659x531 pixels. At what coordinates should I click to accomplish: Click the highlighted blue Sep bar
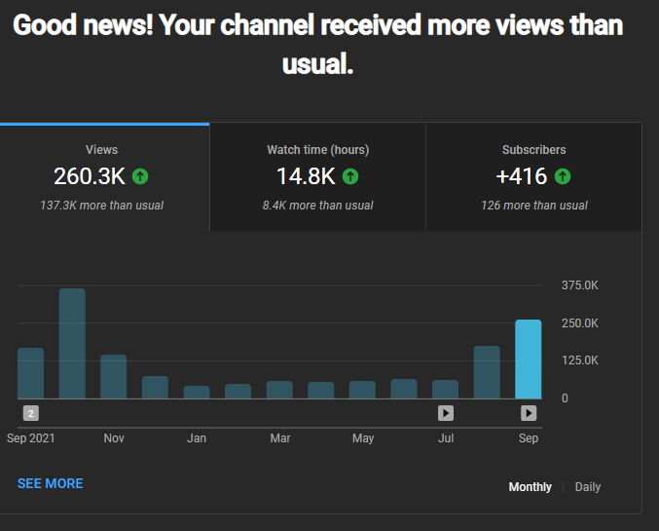tap(529, 359)
